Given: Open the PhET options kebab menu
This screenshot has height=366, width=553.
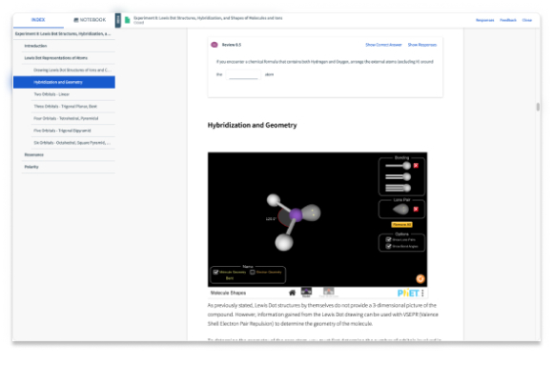Looking at the screenshot, I should point(422,293).
